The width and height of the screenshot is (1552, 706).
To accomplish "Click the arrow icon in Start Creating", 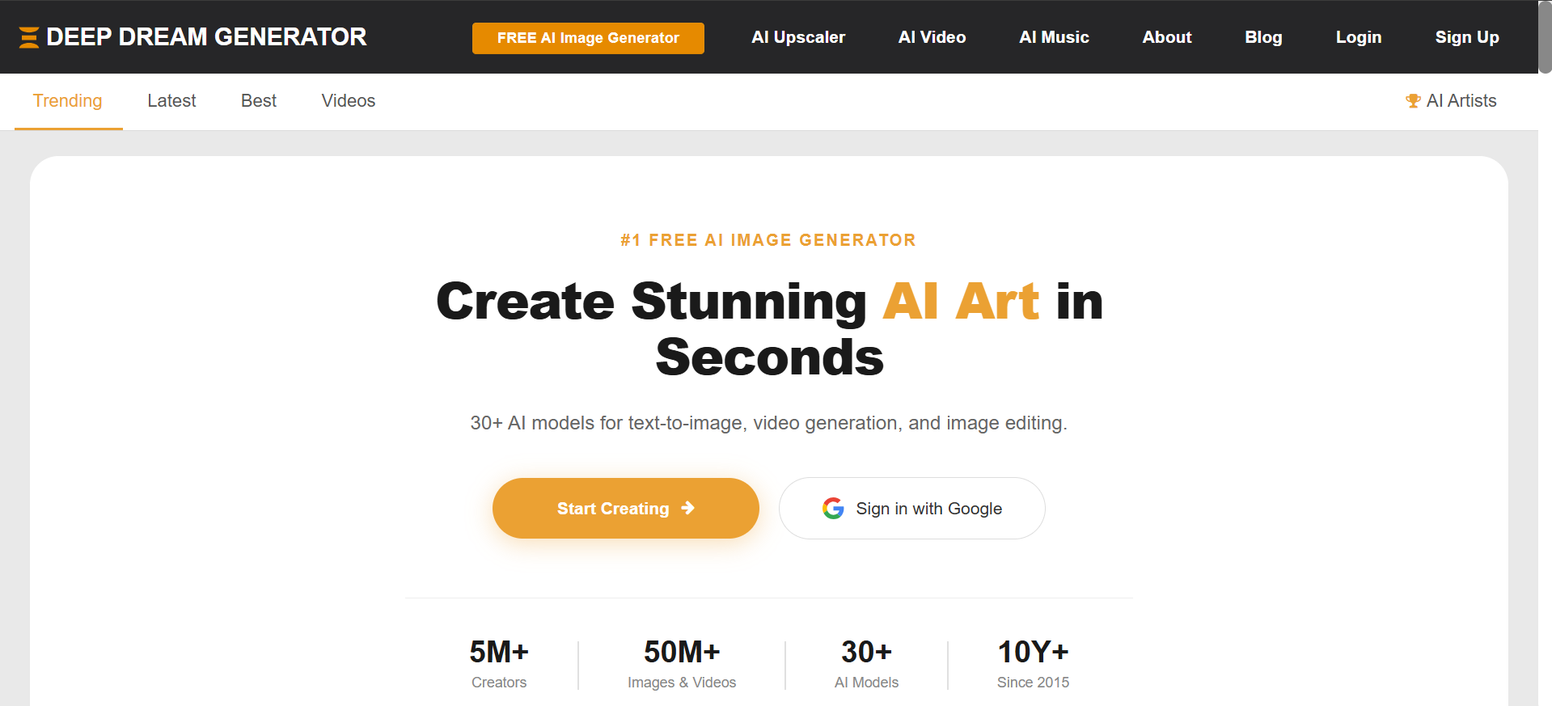I will tap(688, 508).
